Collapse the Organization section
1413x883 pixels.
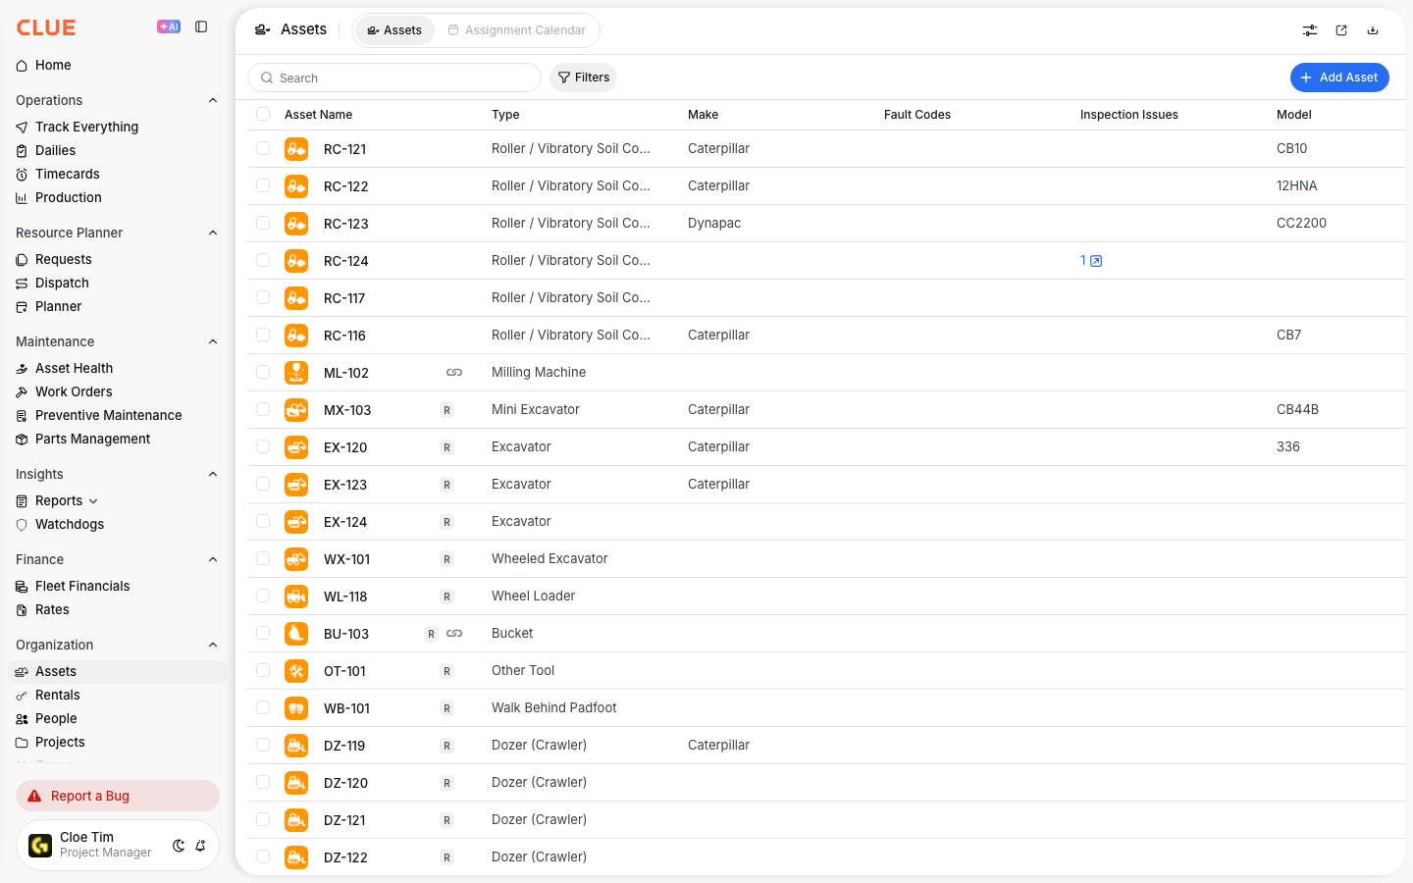(x=213, y=645)
